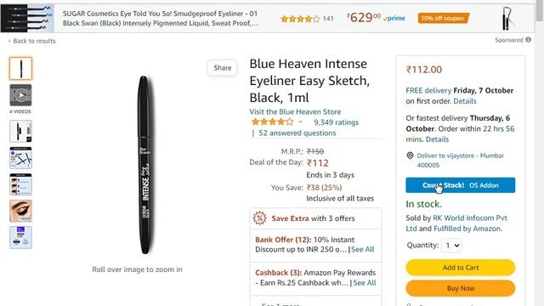Play the product video thumbnail
Image resolution: width=544 pixels, height=306 pixels.
20,95
